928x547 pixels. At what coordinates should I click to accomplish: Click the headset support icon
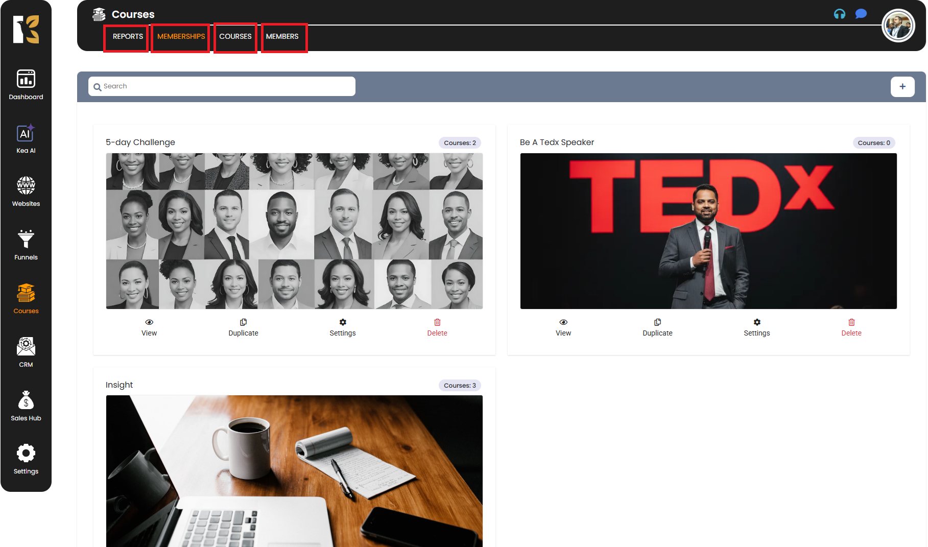(x=840, y=14)
